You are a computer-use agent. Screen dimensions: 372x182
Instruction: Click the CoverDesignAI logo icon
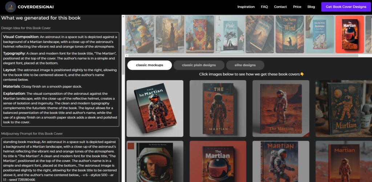[x=11, y=7]
